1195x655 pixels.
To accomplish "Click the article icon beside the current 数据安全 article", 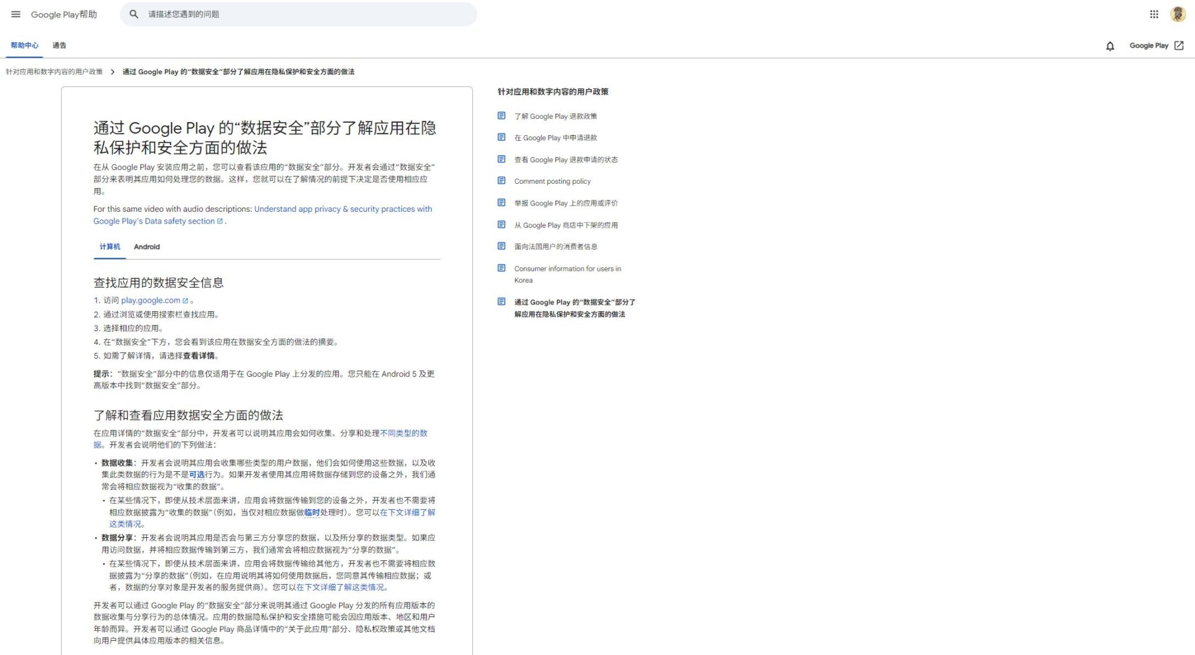I will coord(502,302).
